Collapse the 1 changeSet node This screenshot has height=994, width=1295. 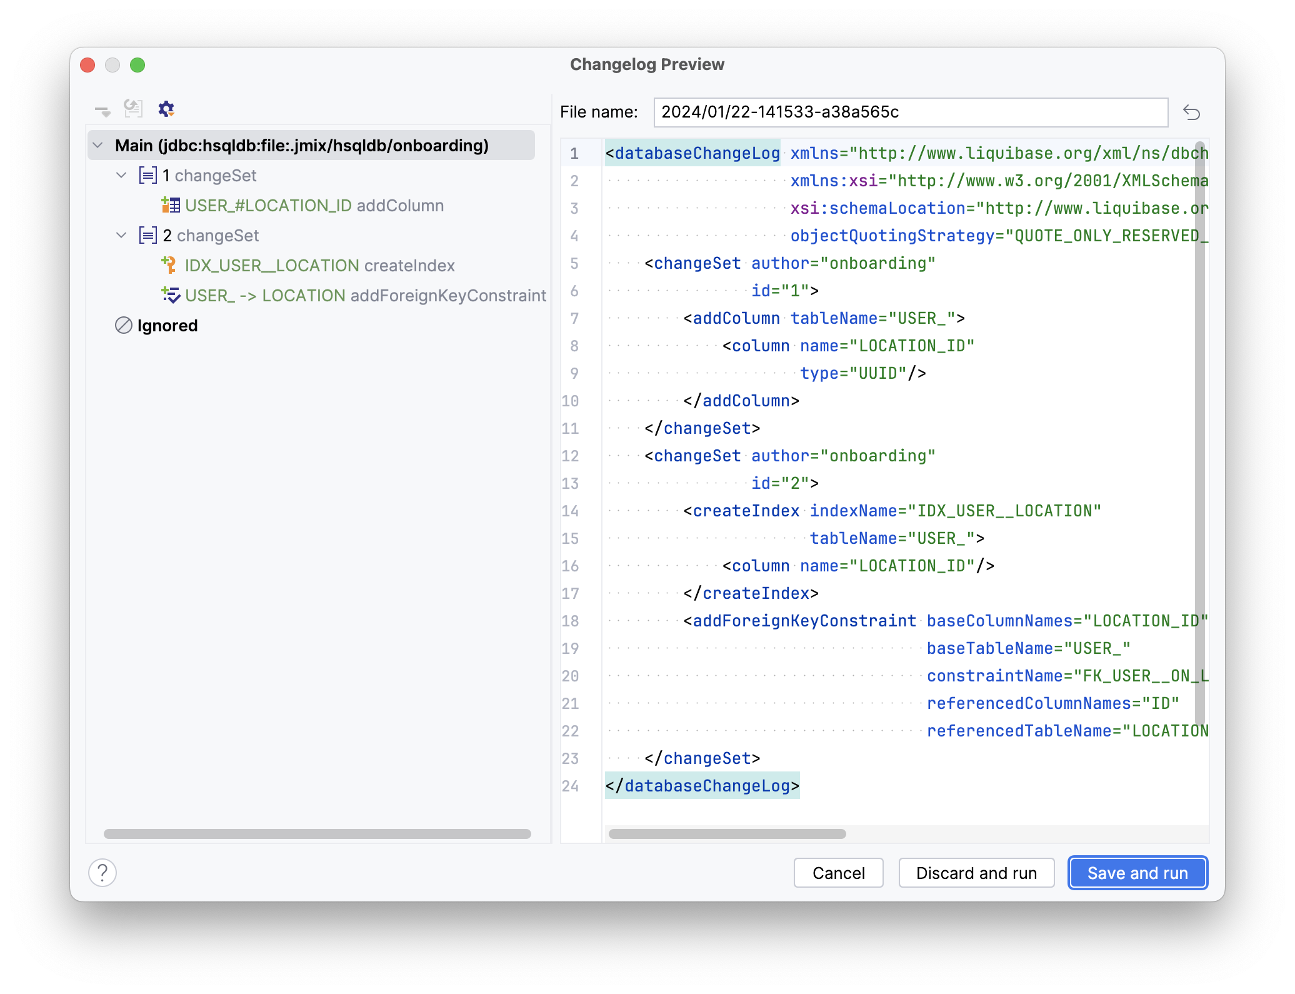[x=122, y=175]
